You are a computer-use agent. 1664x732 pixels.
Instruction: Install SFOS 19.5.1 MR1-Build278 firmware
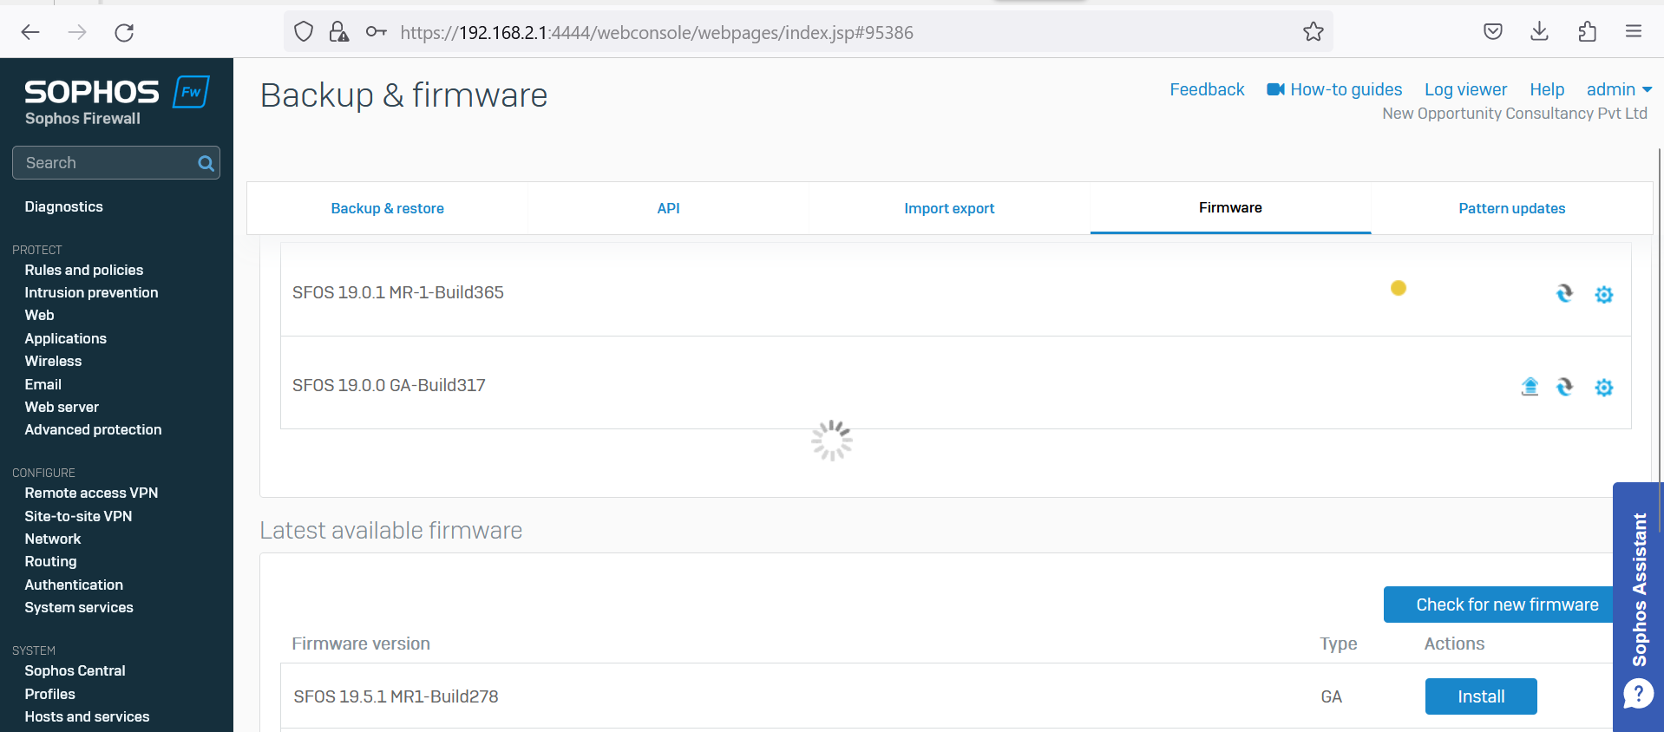1480,696
